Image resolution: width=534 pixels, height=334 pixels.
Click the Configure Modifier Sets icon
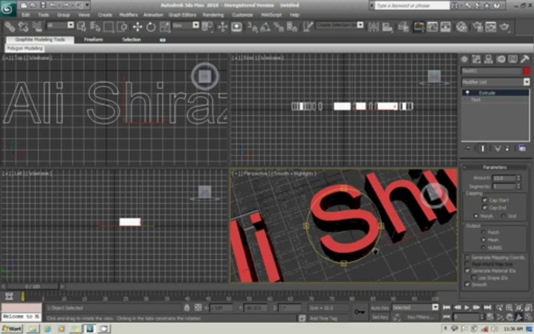(x=522, y=148)
